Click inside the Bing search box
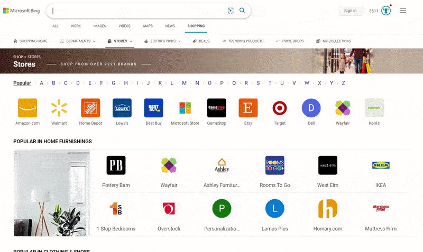The width and height of the screenshot is (423, 252). pyautogui.click(x=137, y=11)
